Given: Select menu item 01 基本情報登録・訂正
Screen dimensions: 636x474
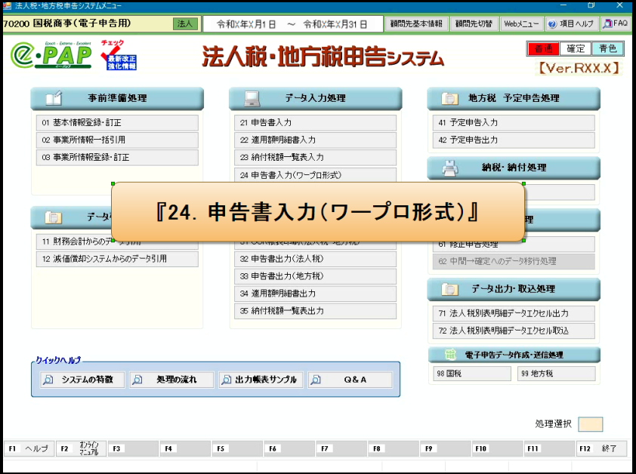Looking at the screenshot, I should click(116, 122).
